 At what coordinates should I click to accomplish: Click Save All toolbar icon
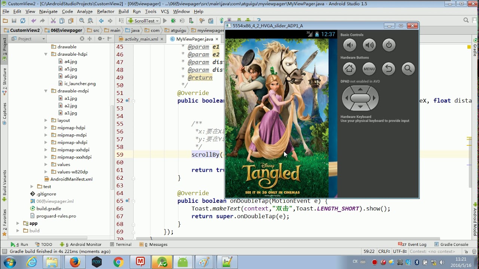point(14,21)
